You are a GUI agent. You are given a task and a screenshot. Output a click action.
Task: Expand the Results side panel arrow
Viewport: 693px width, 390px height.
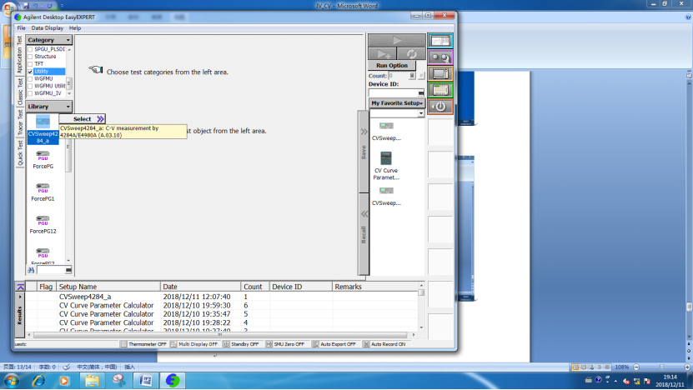[x=20, y=297]
